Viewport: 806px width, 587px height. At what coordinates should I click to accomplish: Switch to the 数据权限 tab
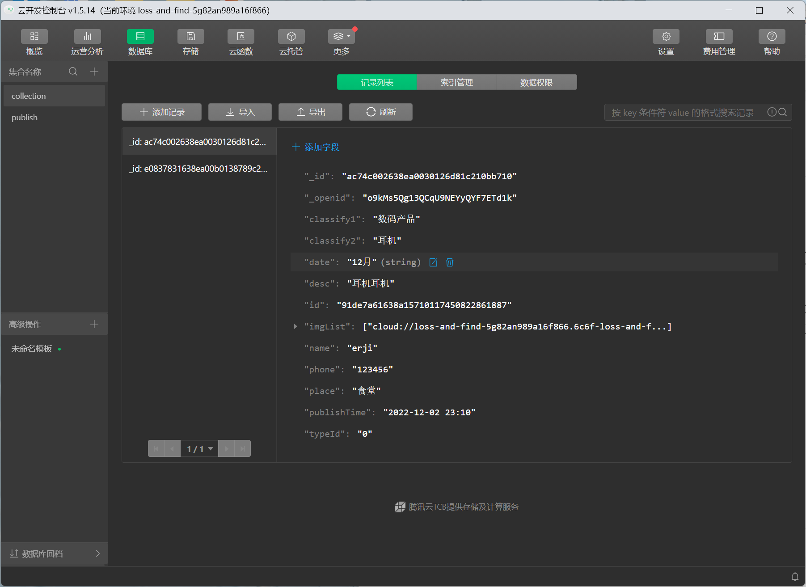tap(536, 83)
